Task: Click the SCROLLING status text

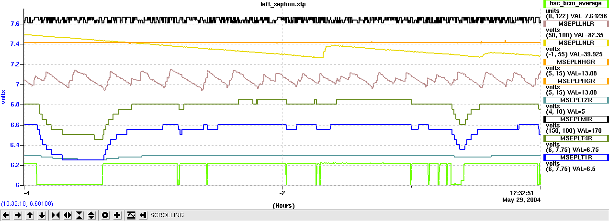Action: (x=167, y=215)
